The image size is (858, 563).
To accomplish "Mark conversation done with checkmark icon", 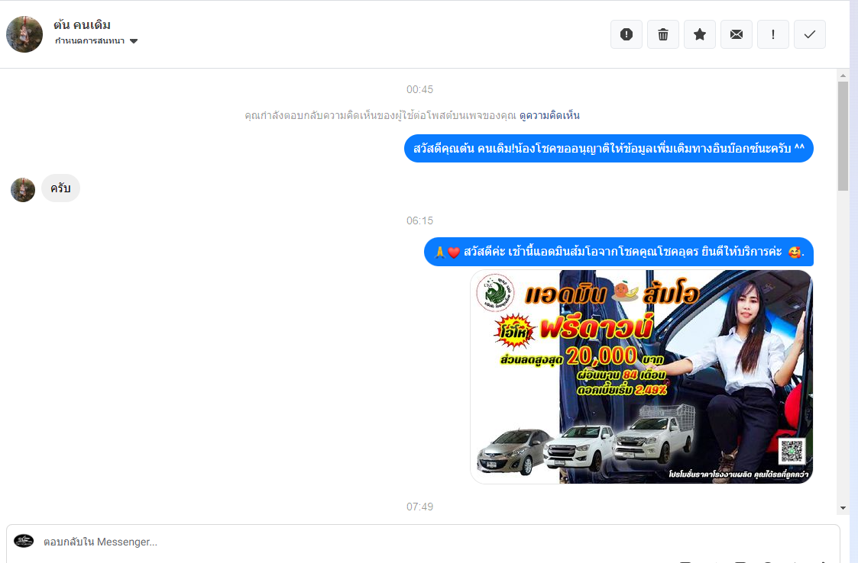I will 809,34.
